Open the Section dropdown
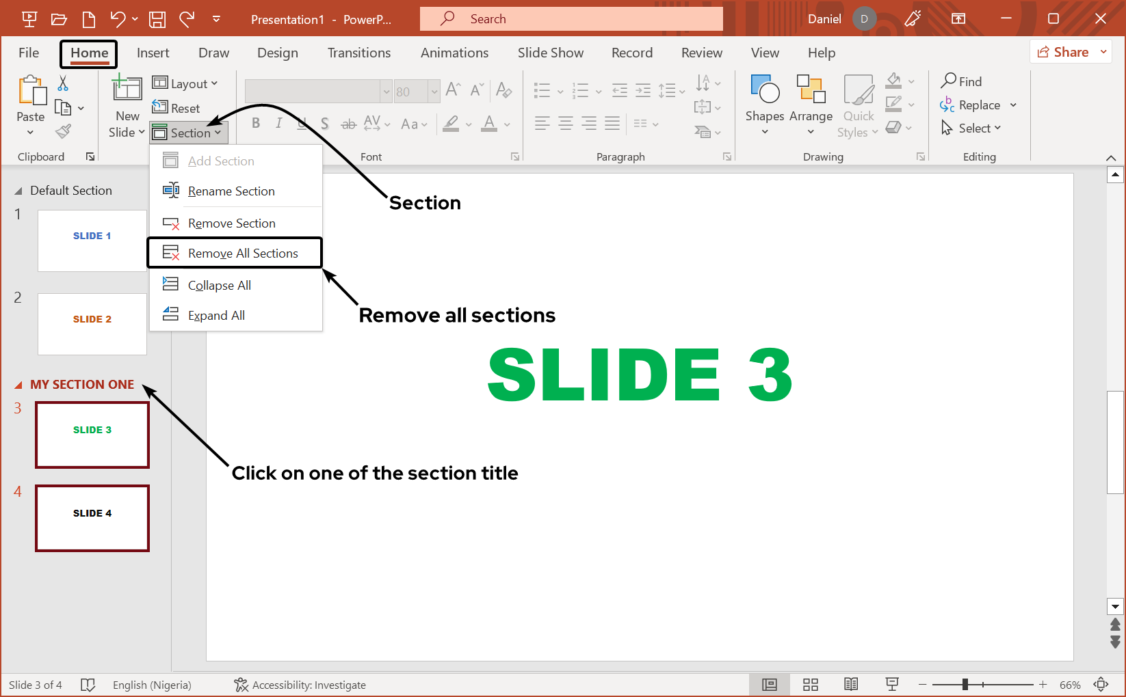This screenshot has height=697, width=1126. (189, 132)
